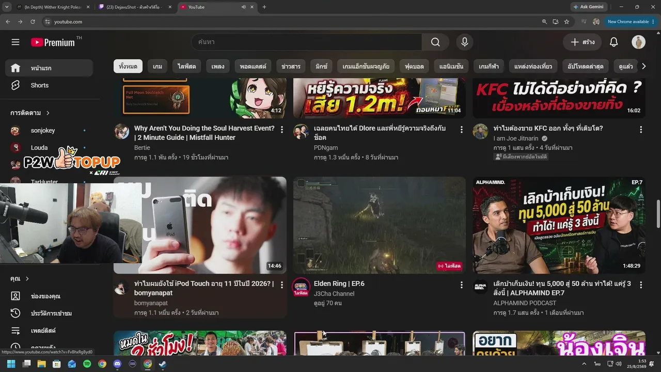Viewport: 661px width, 372px height.
Task: Go back in browser history
Action: pyautogui.click(x=8, y=22)
